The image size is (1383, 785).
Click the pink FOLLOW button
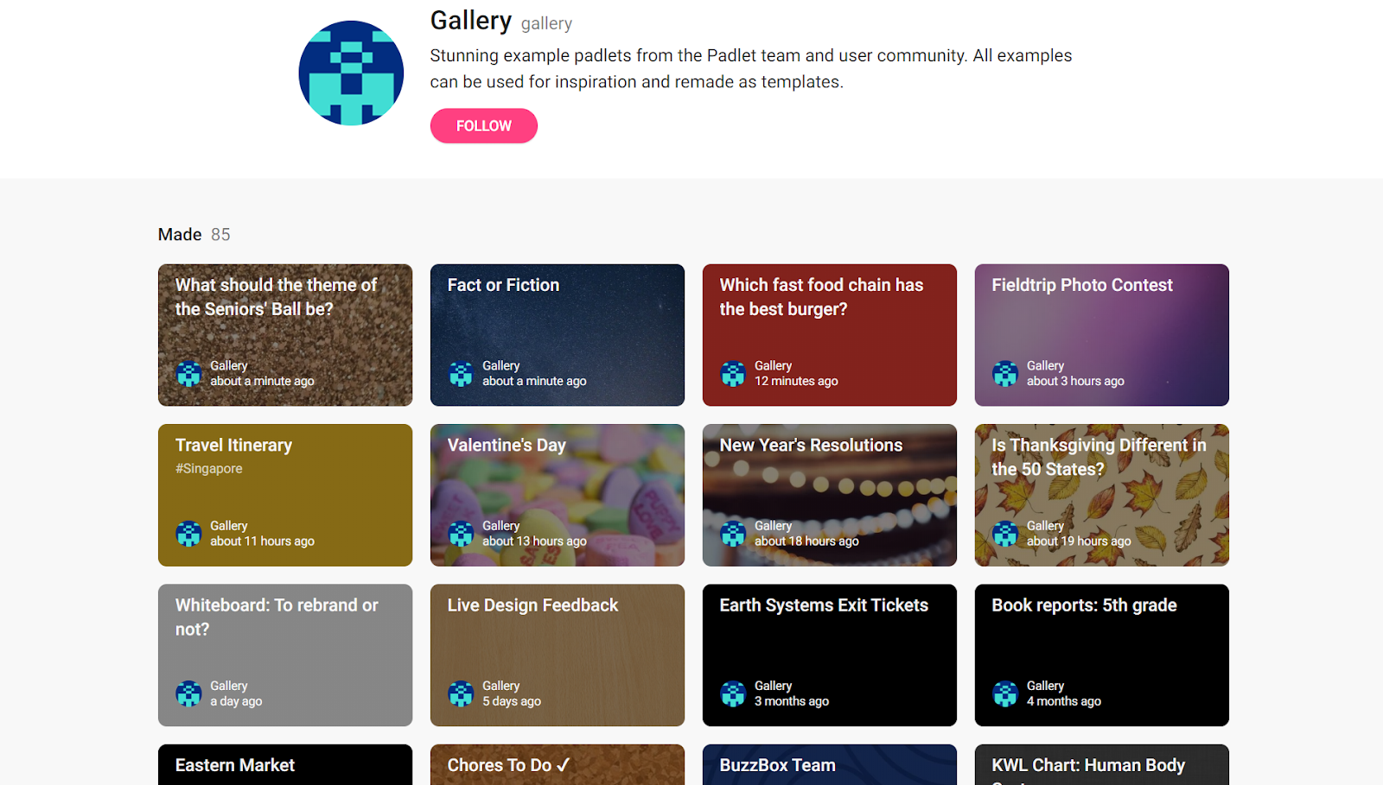click(483, 125)
